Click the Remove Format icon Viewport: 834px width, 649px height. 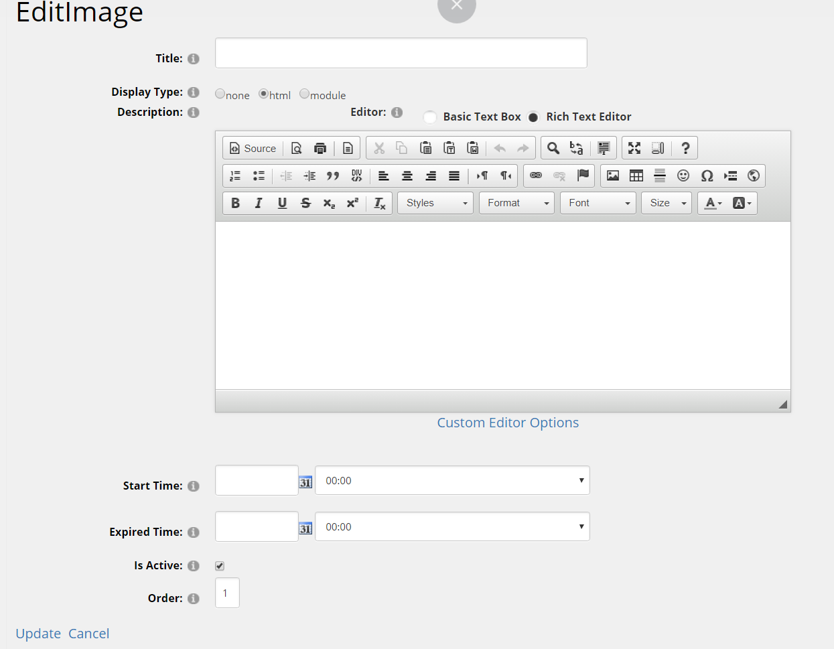380,203
